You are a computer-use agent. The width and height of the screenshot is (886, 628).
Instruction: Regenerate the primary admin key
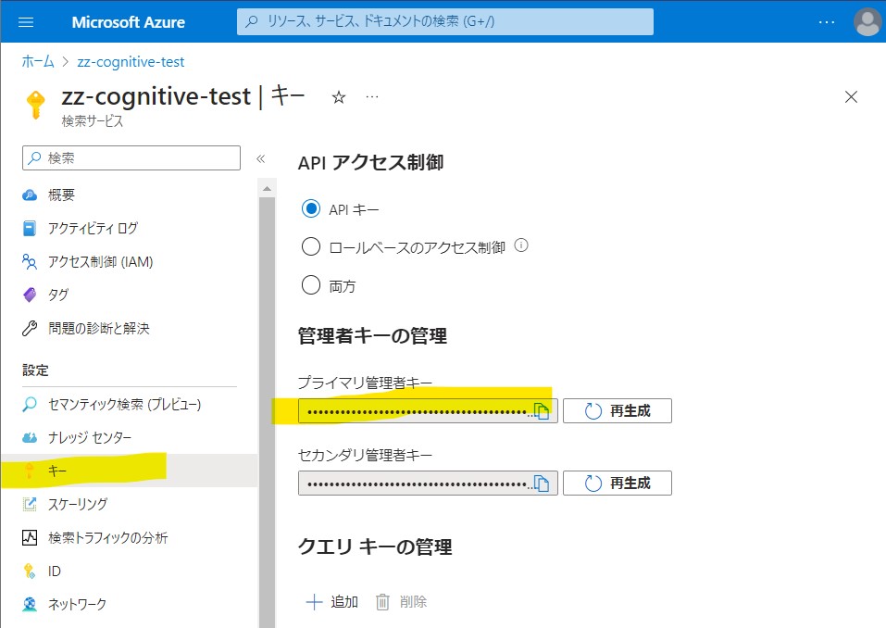click(x=617, y=411)
